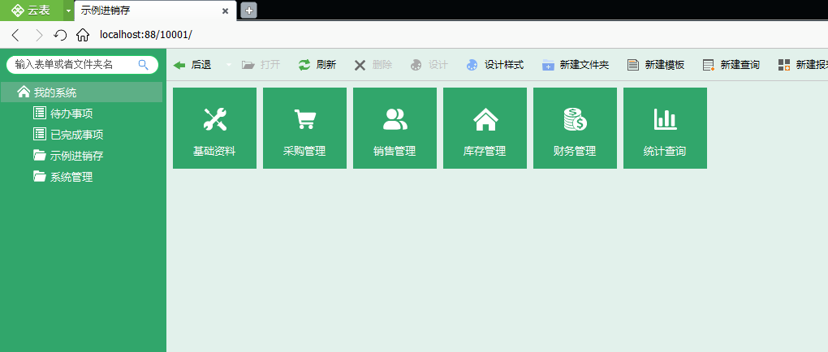Screen dimensions: 828x352
Task: Go back with browser back arrow
Action: tap(15, 36)
